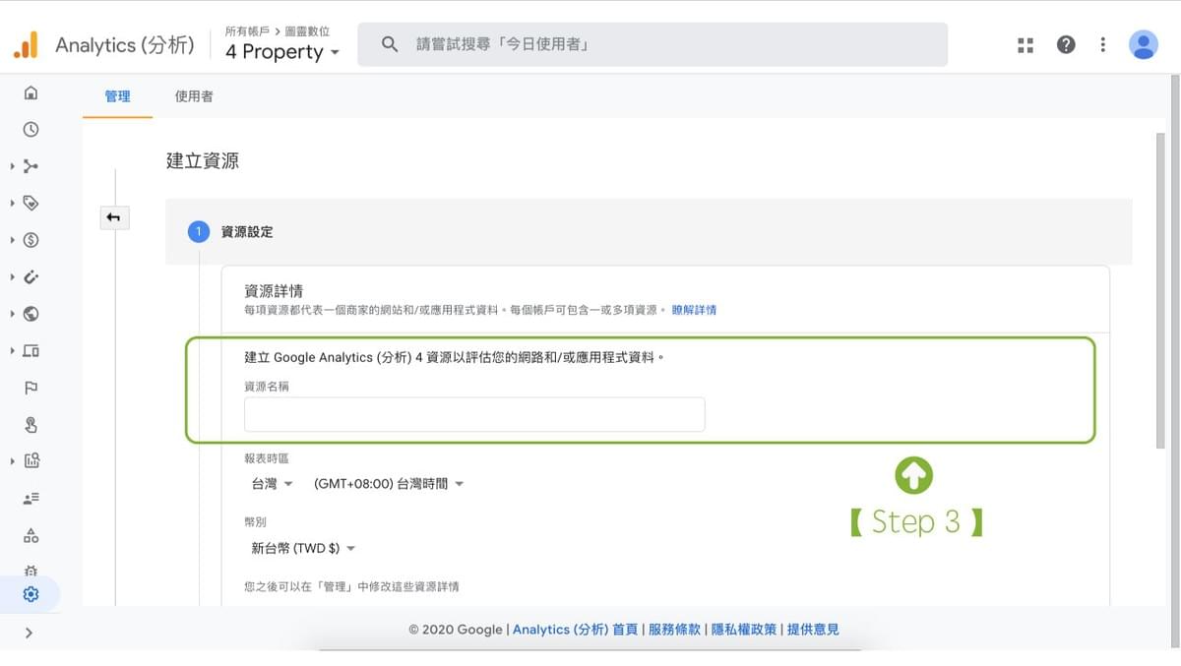Expand arrow beside Demographics globe icon
The width and height of the screenshot is (1181, 666).
point(12,314)
